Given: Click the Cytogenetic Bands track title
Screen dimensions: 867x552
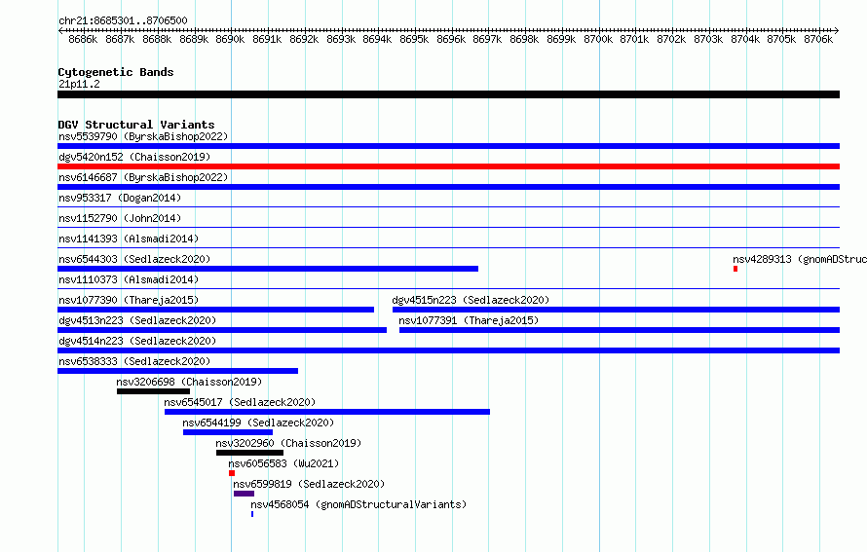Looking at the screenshot, I should point(116,72).
